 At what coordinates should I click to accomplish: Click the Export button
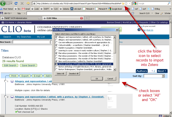[x=25, y=76]
